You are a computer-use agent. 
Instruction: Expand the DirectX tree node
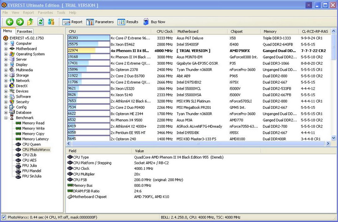point(6,86)
